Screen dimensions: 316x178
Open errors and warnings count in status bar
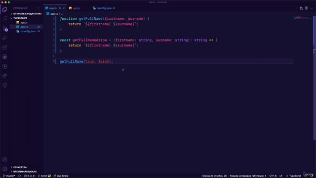click(x=29, y=176)
